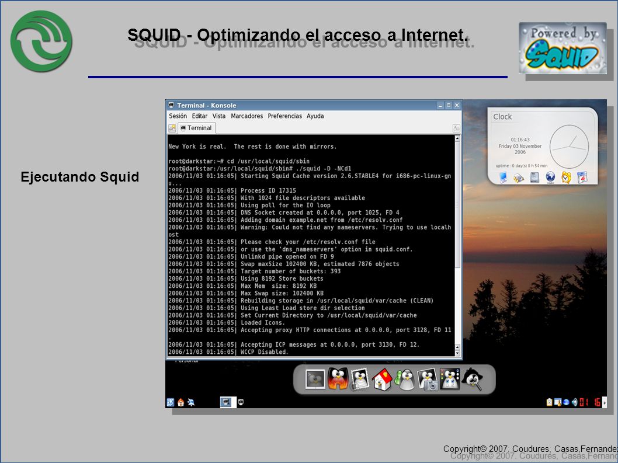Click the small terminal icon in taskbar
618x463 pixels.
241,402
